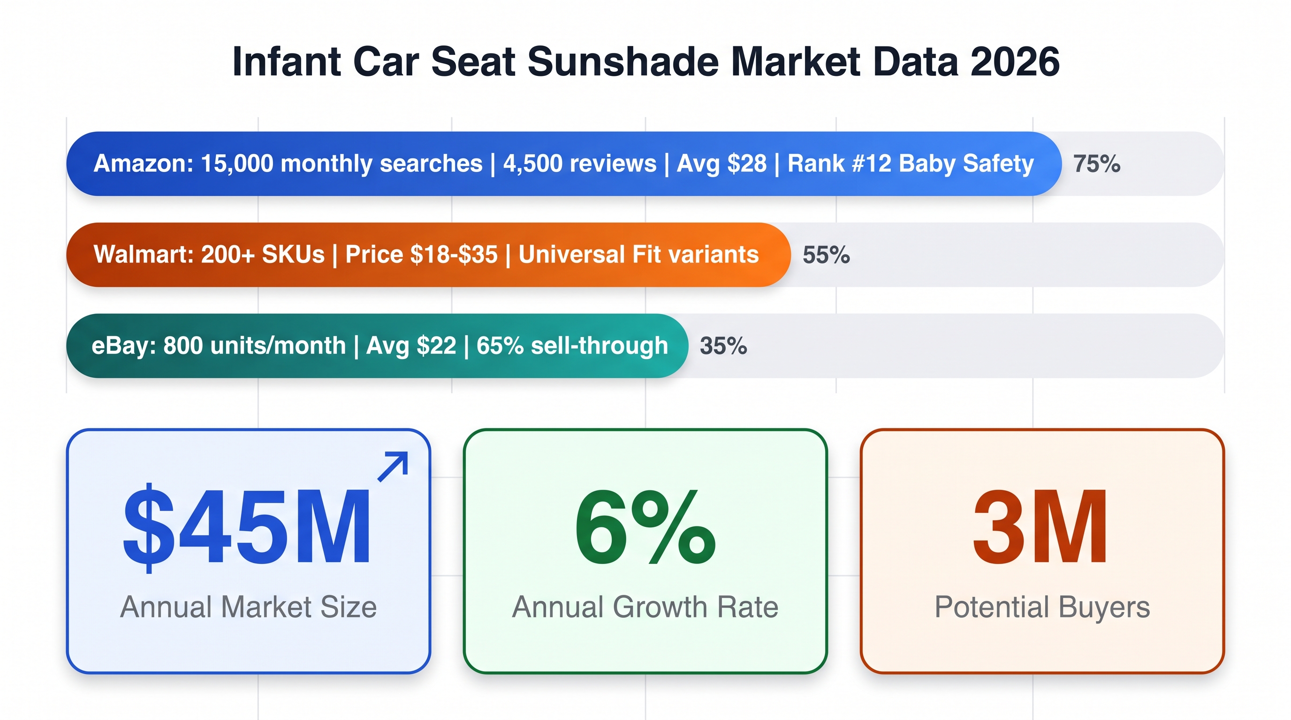This screenshot has width=1291, height=720.
Task: Select the blue Amazon progress bar
Action: [x=564, y=164]
